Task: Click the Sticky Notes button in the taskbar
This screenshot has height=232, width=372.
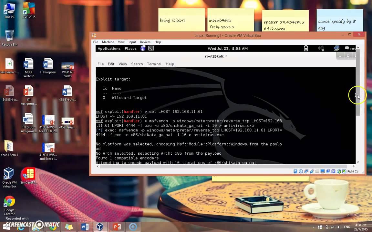Action: pos(68,227)
